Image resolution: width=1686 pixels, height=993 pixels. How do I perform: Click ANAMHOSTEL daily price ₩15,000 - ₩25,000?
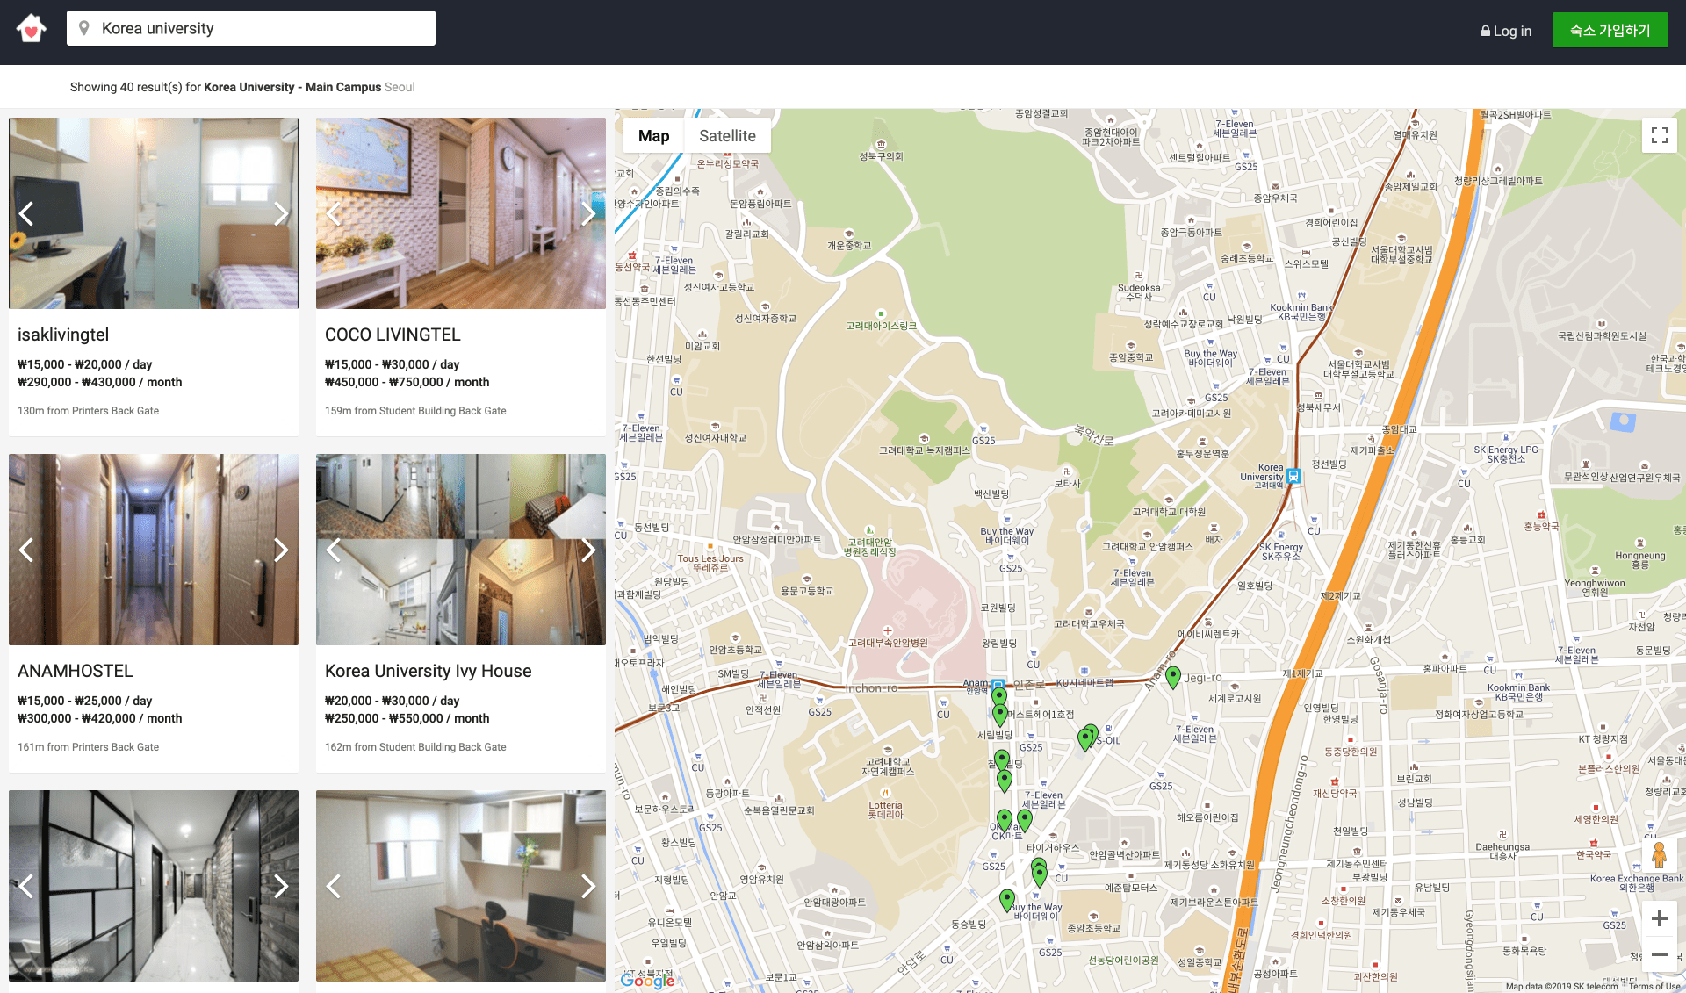pos(84,701)
